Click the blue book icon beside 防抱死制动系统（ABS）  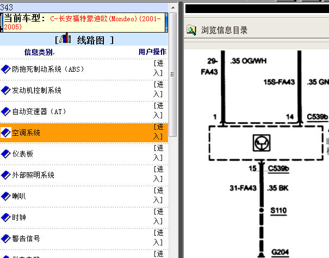pyautogui.click(x=5, y=69)
